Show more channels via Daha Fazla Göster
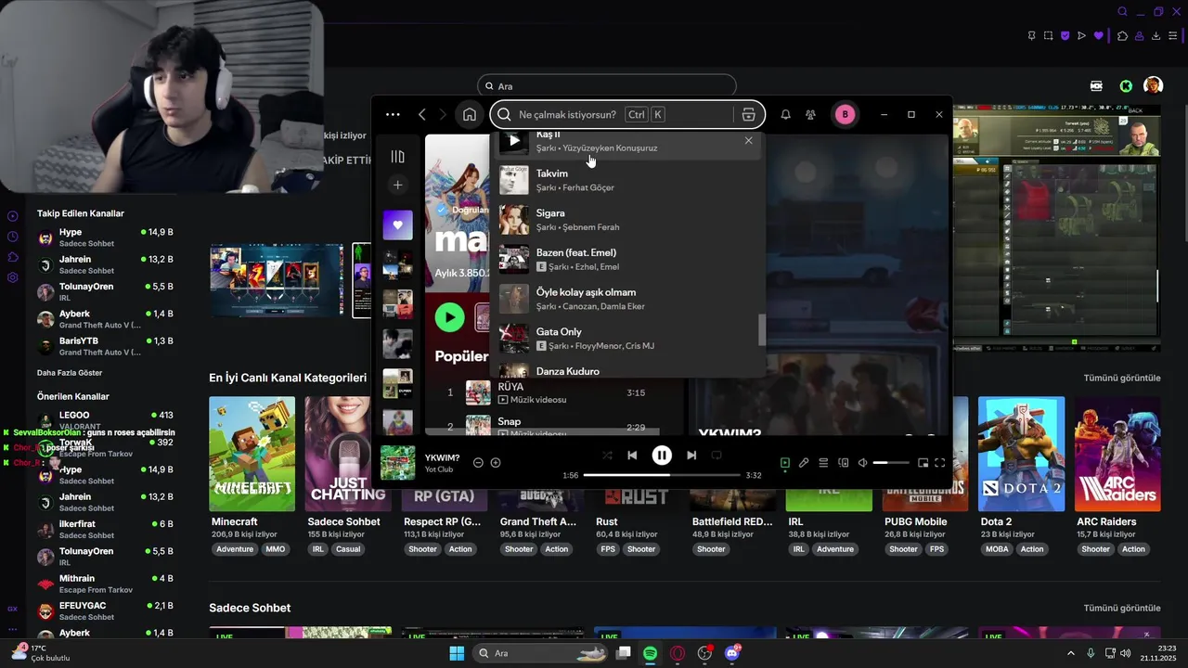The width and height of the screenshot is (1188, 668). point(70,373)
